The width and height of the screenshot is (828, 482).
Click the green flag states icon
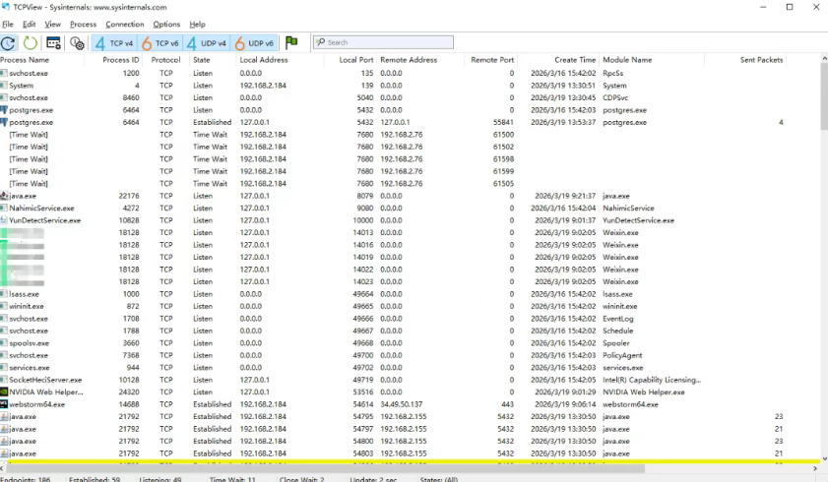coord(291,42)
